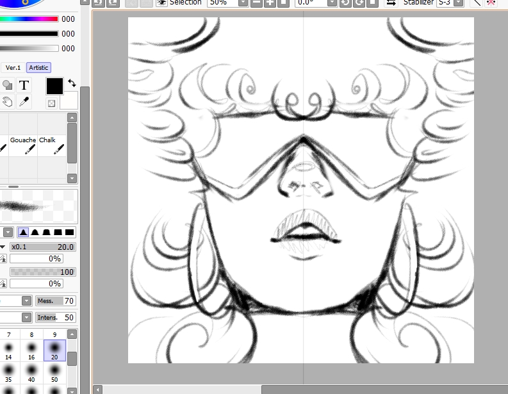
Task: Select the Hand pan tool
Action: [7, 102]
